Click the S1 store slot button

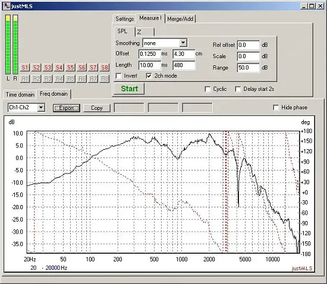pos(25,68)
